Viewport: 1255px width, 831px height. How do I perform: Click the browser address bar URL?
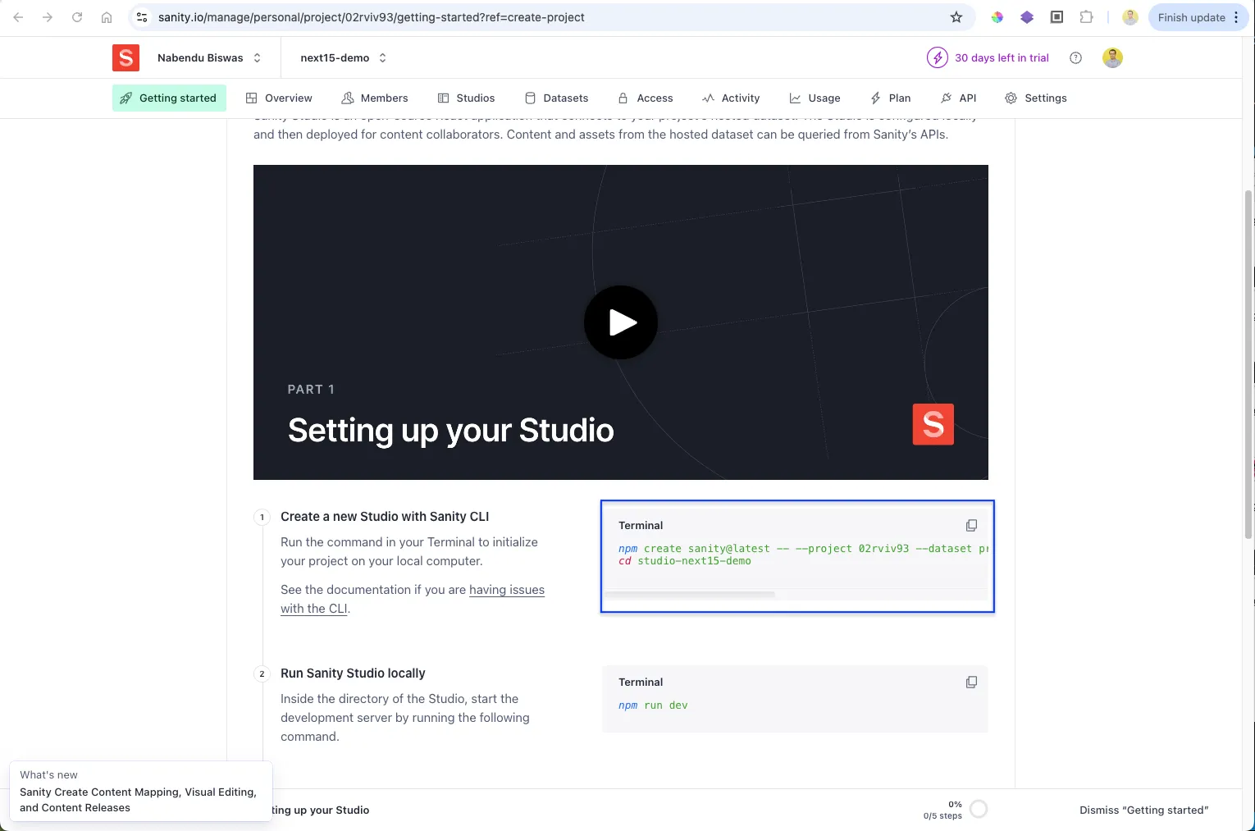[371, 17]
